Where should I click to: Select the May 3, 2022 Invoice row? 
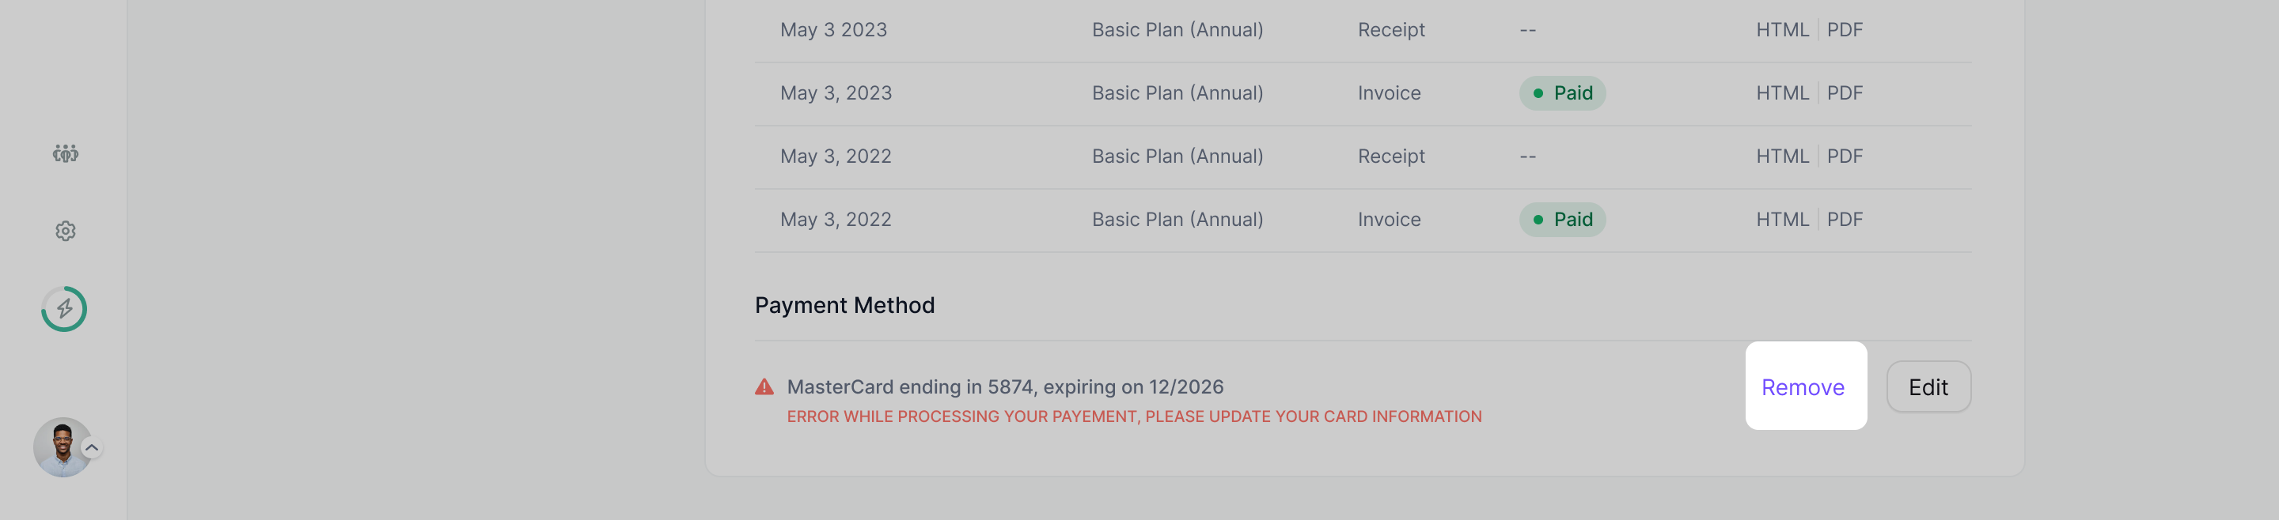point(1363,220)
